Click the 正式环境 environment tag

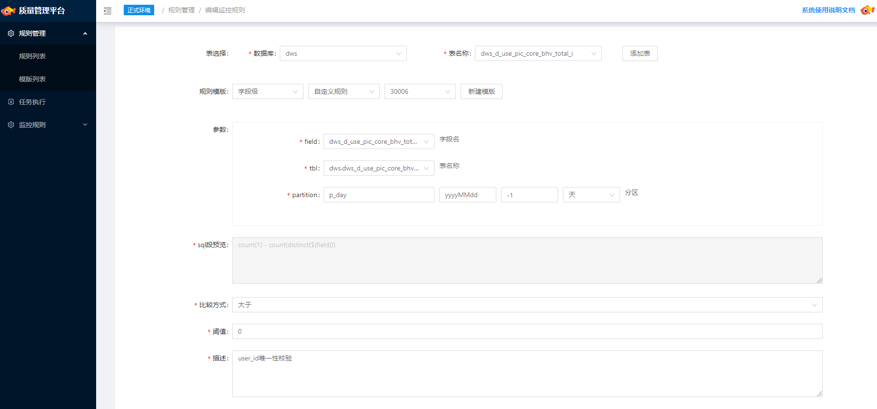tap(139, 10)
